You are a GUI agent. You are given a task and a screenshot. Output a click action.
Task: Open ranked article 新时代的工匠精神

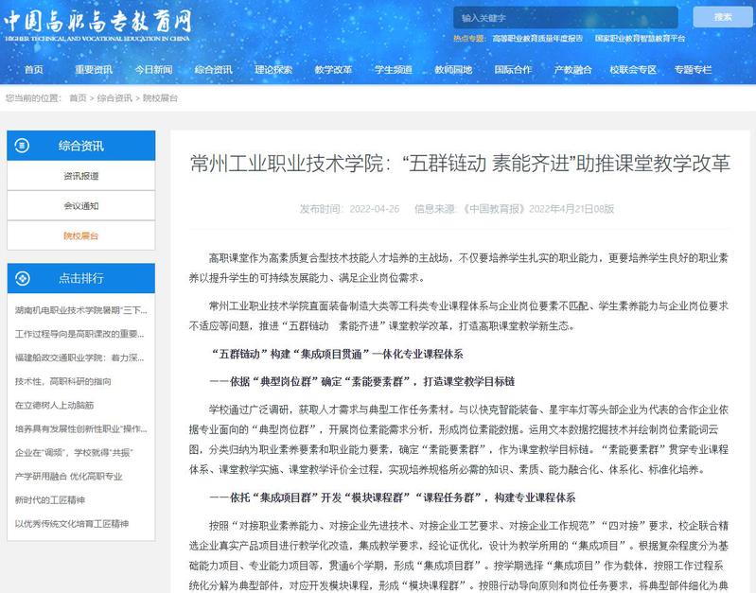(x=50, y=499)
